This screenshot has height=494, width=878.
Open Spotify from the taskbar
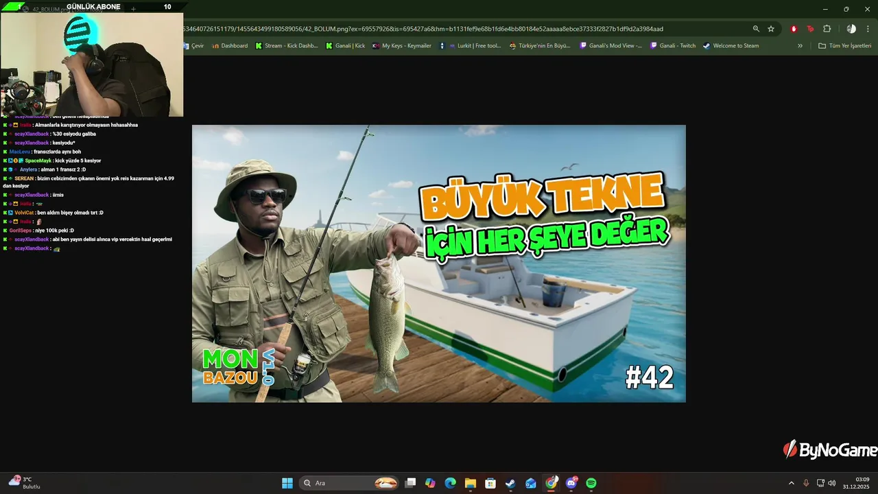[591, 483]
